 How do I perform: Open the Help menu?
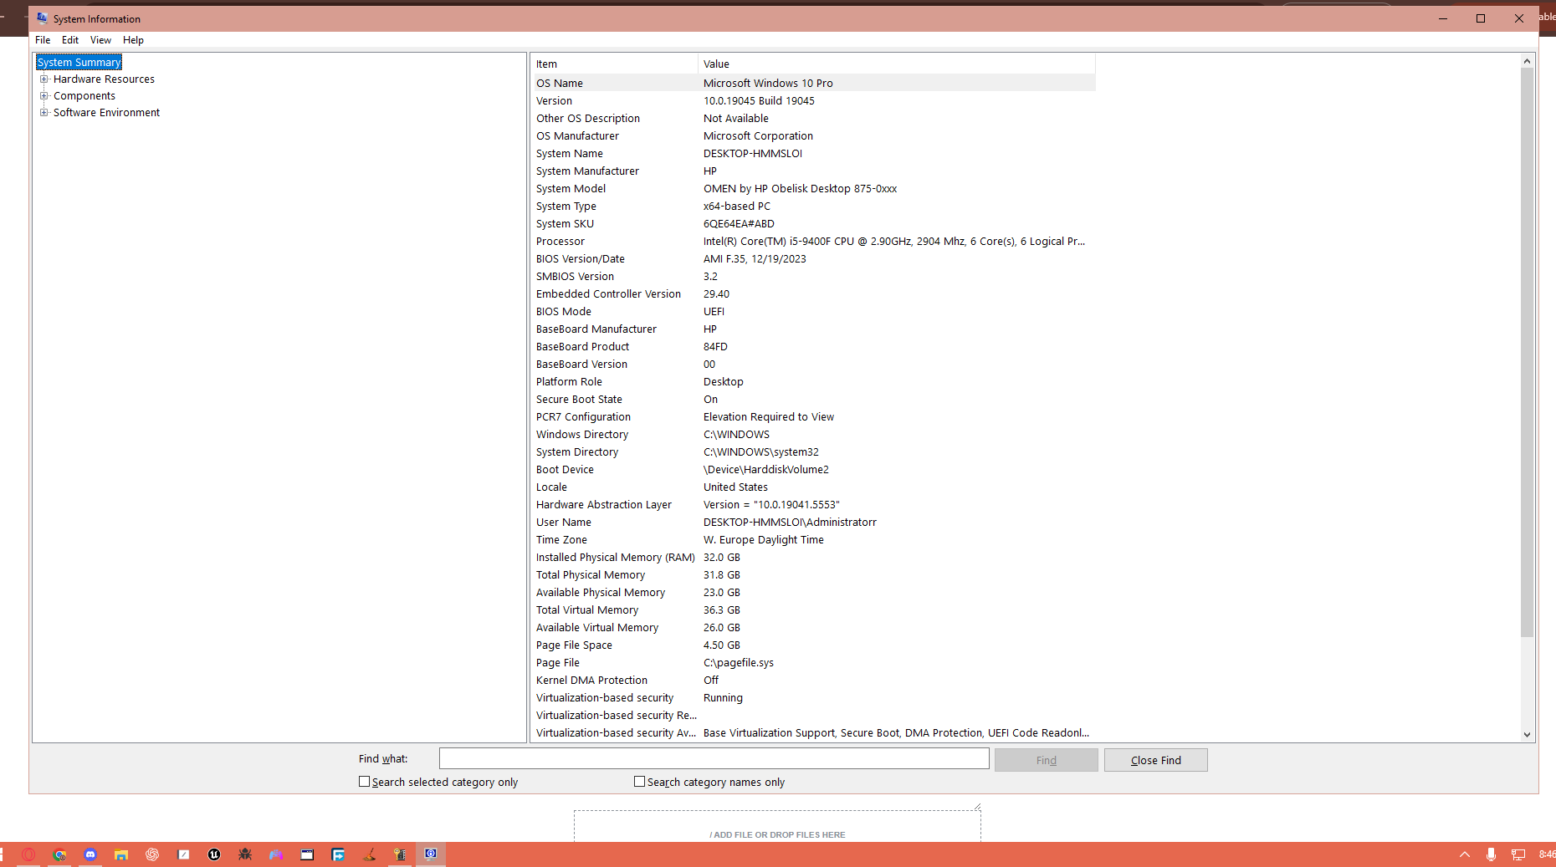[x=133, y=40]
